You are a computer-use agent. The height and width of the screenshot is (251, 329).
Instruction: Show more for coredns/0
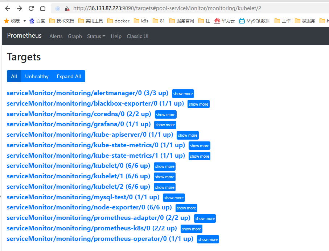pyautogui.click(x=166, y=115)
